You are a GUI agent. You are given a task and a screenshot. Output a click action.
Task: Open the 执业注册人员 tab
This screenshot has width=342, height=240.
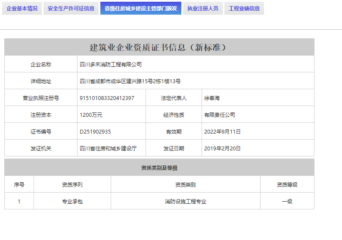point(202,8)
